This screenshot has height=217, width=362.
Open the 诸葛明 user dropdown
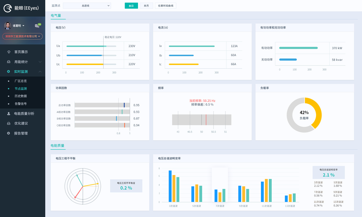click(18, 26)
